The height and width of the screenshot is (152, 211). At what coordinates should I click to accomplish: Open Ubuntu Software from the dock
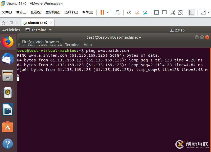(x=8, y=127)
